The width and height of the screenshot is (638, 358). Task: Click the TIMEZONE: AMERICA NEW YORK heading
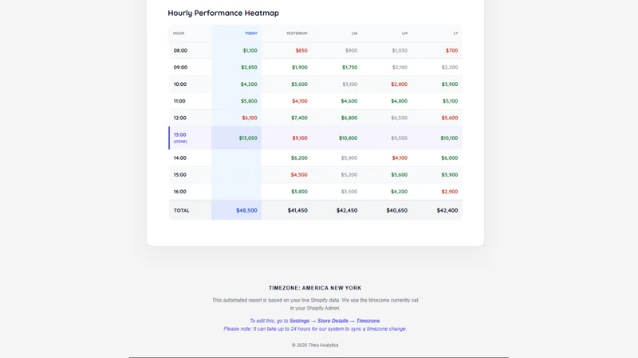pyautogui.click(x=315, y=288)
